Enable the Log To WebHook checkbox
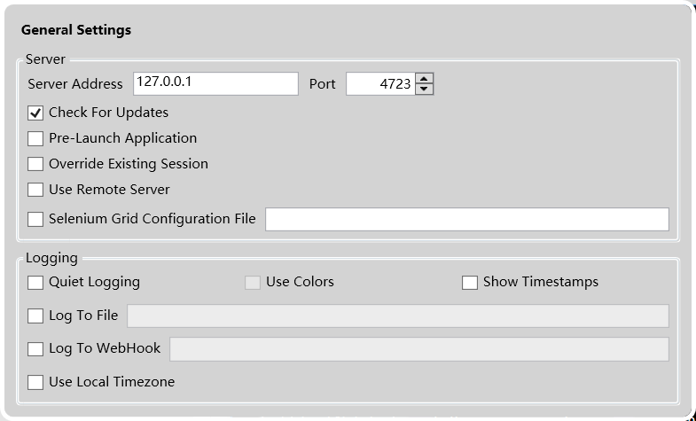The image size is (696, 421). coord(35,349)
